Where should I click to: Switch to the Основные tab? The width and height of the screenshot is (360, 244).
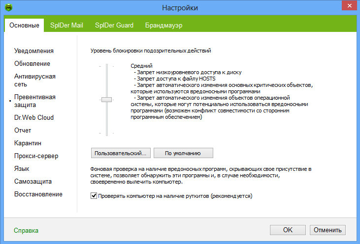(24, 25)
